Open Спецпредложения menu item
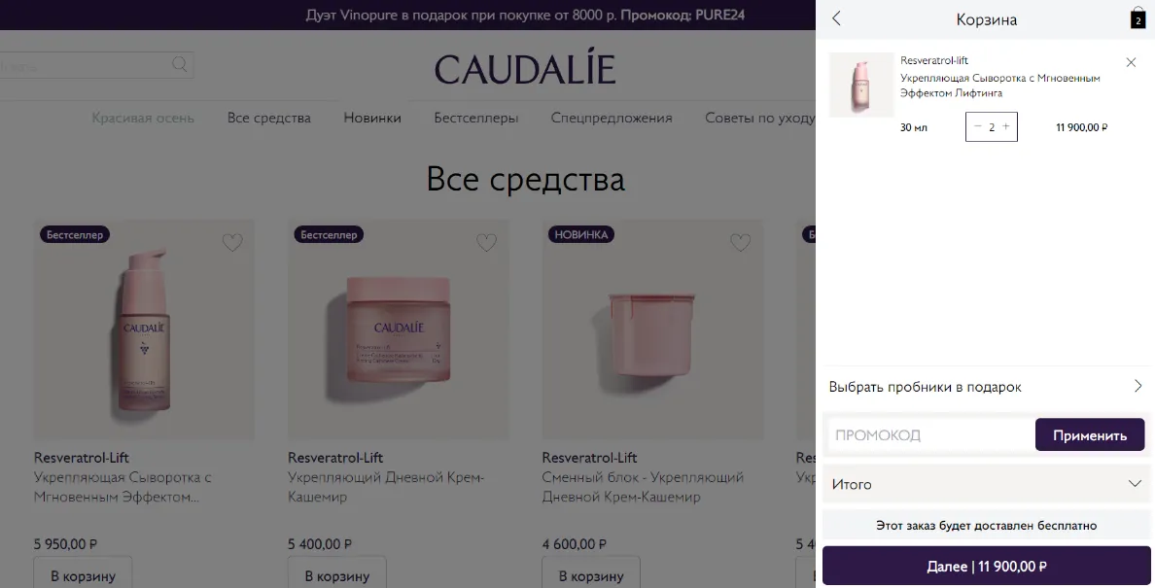 pyautogui.click(x=612, y=118)
